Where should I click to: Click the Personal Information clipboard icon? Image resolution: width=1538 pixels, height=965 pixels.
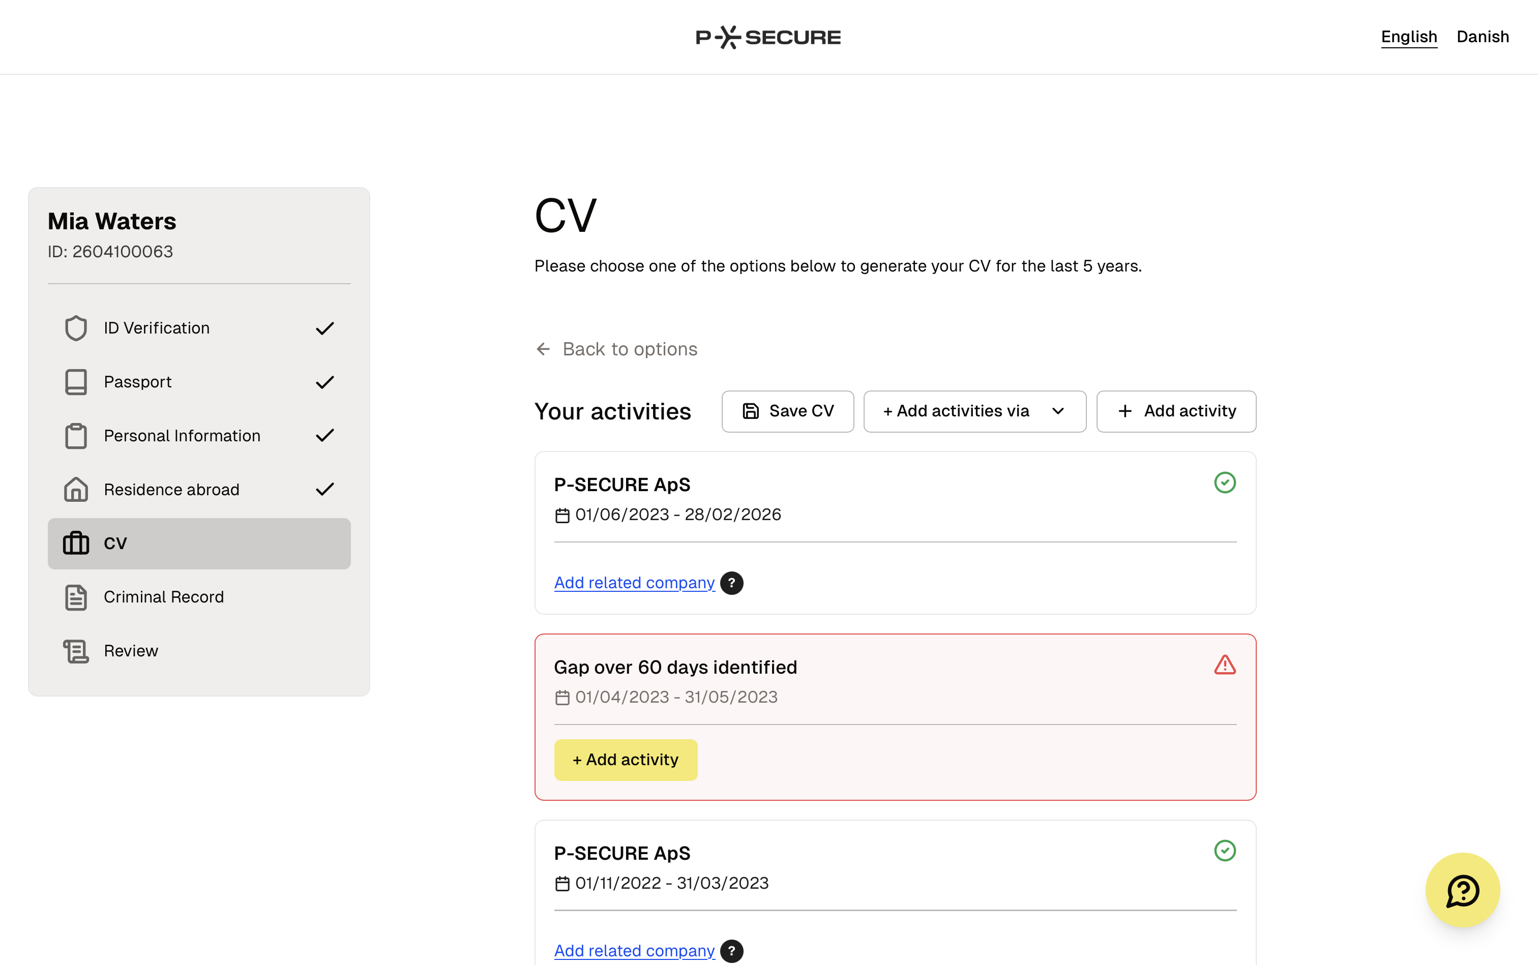click(x=75, y=436)
